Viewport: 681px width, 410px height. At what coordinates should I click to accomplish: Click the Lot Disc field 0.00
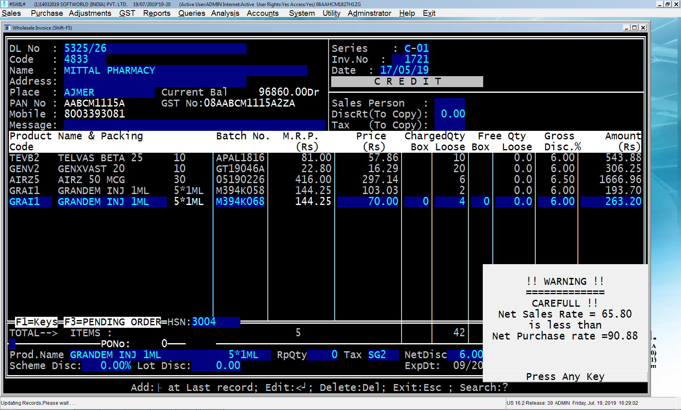click(216, 366)
